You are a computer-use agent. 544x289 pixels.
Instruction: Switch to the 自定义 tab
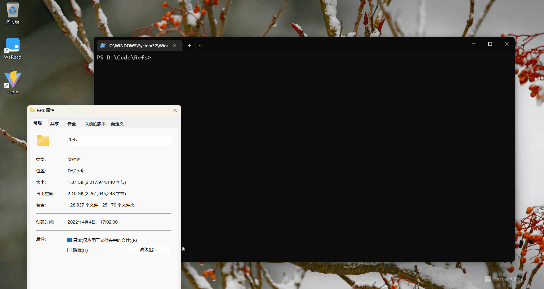click(x=117, y=124)
